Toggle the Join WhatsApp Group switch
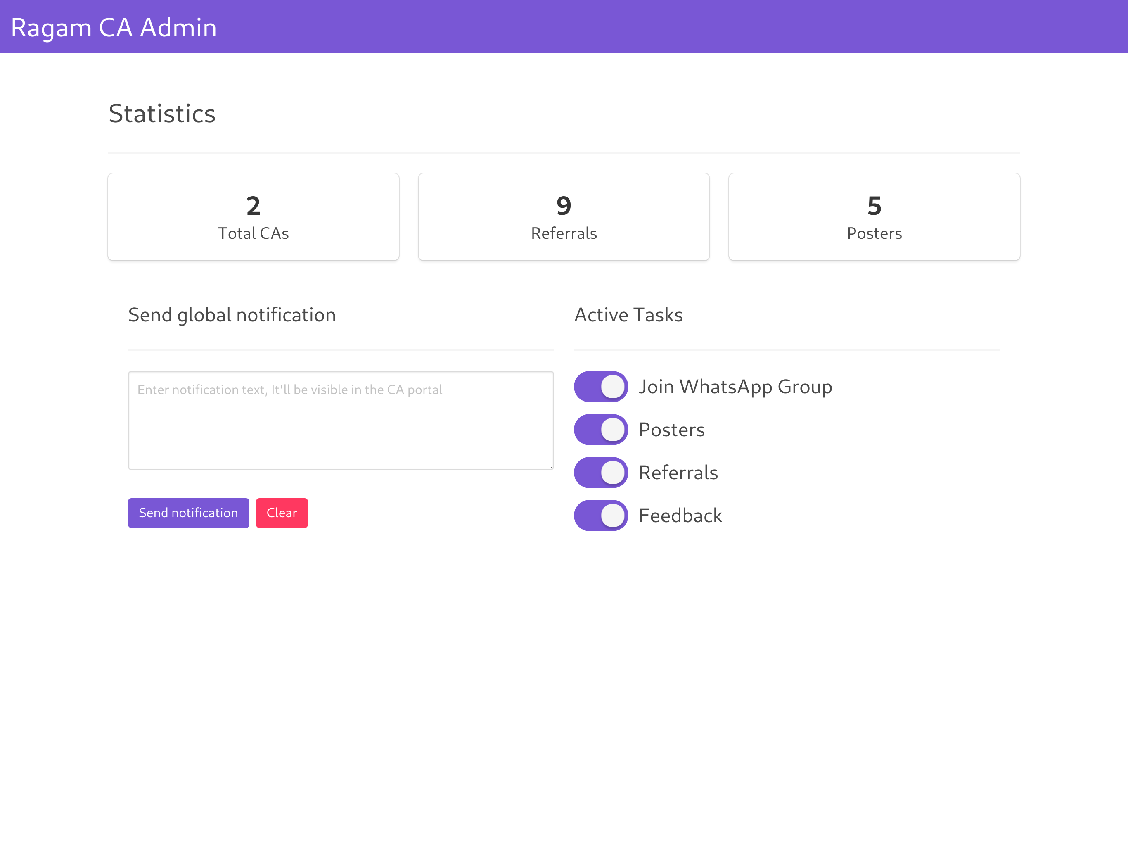Image resolution: width=1128 pixels, height=846 pixels. coord(601,386)
